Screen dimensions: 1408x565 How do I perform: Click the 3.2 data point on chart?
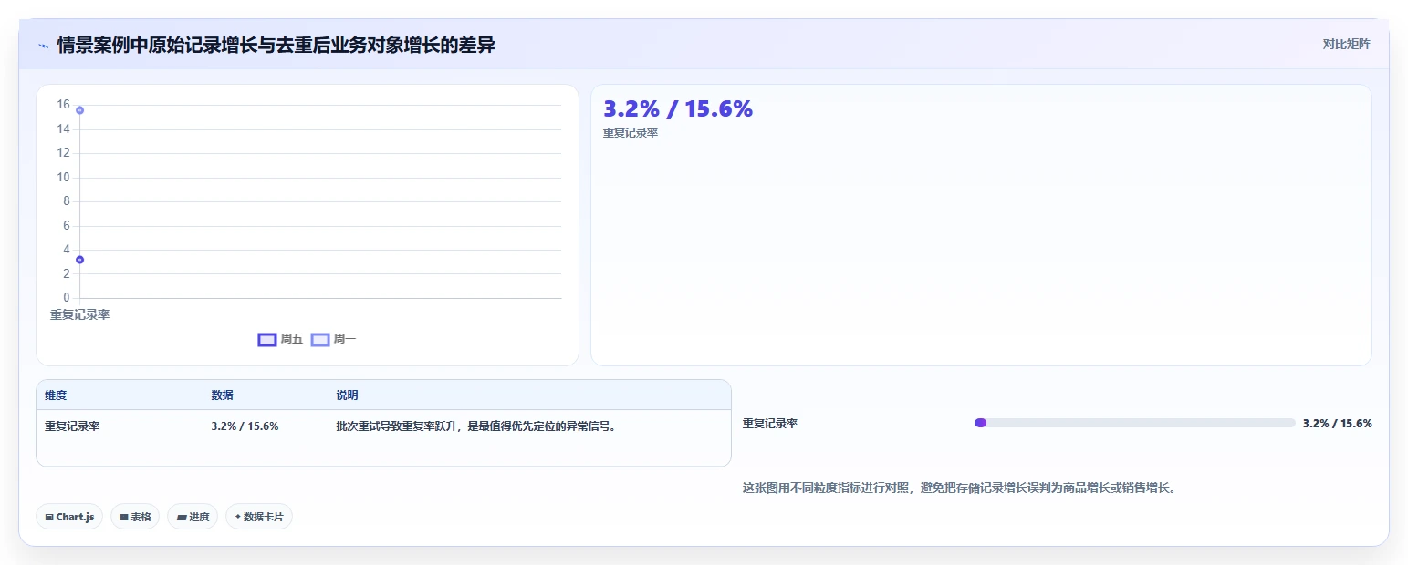coord(79,260)
